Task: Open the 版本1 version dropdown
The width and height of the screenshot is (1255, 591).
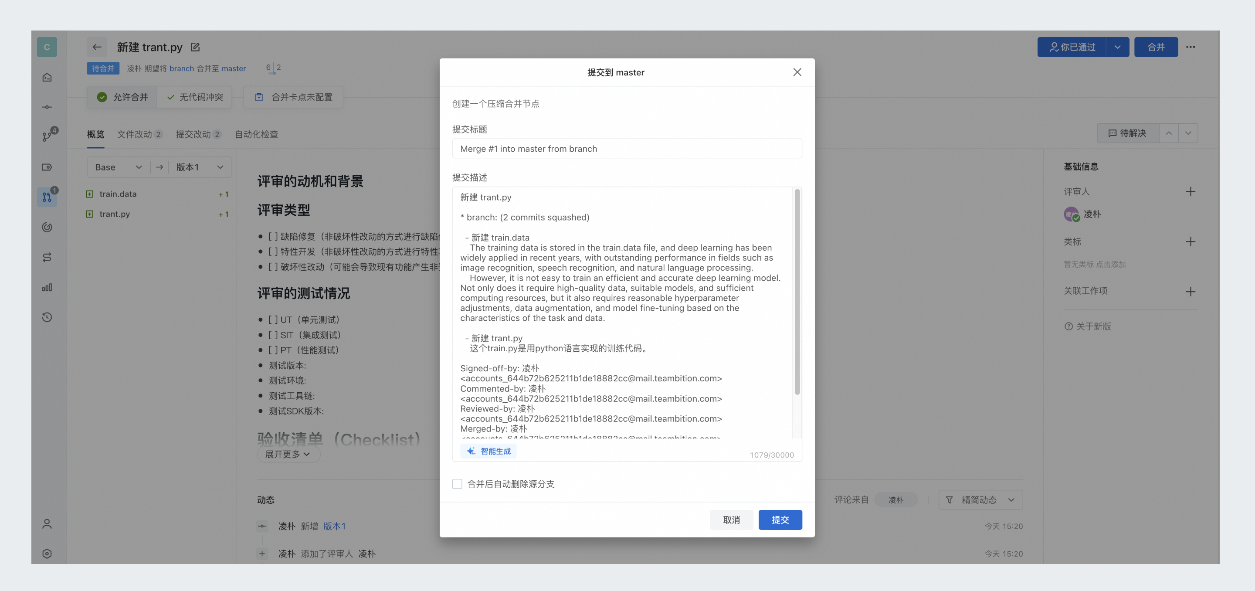Action: (x=200, y=167)
